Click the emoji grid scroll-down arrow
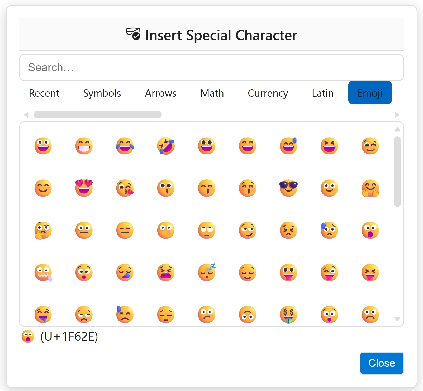 pos(397,319)
